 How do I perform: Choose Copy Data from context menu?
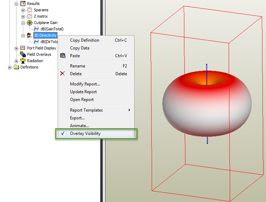(x=96, y=48)
